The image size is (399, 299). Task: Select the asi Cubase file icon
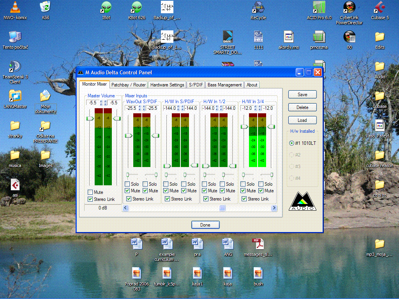point(15,188)
